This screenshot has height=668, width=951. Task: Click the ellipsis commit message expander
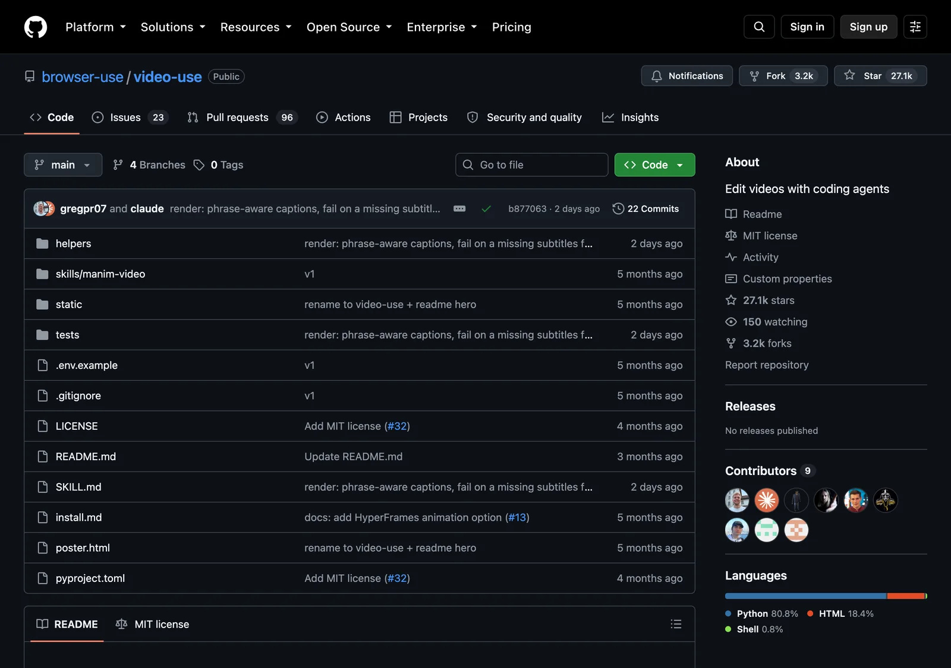[x=459, y=209]
